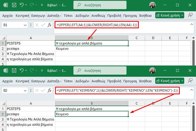This screenshot has width=196, height=131.
Task: Collapse the formula bar in the bottom window
Action: tap(192, 90)
